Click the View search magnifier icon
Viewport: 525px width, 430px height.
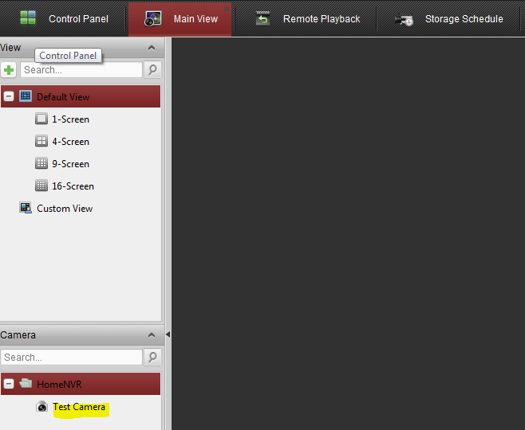click(x=152, y=70)
